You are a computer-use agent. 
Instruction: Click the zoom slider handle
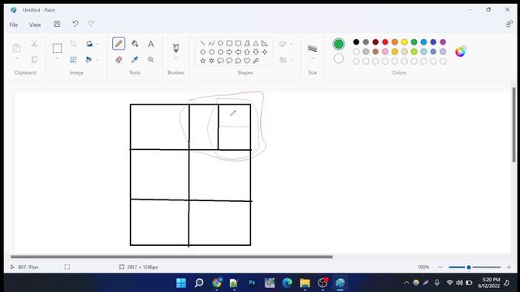coord(469,267)
